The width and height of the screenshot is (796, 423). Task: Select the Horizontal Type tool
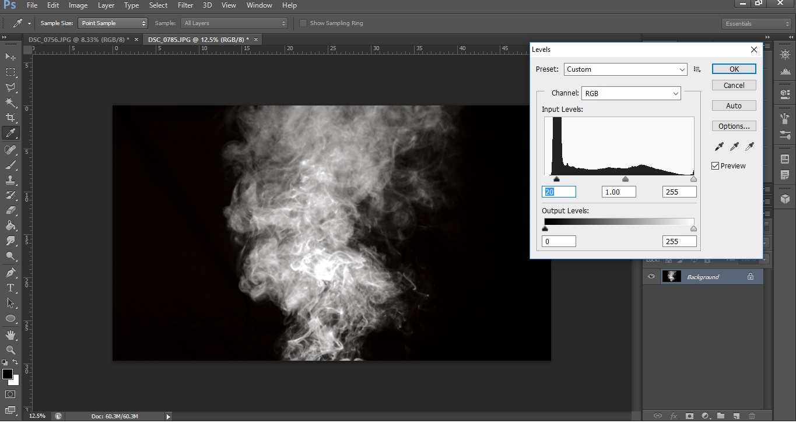pos(10,288)
